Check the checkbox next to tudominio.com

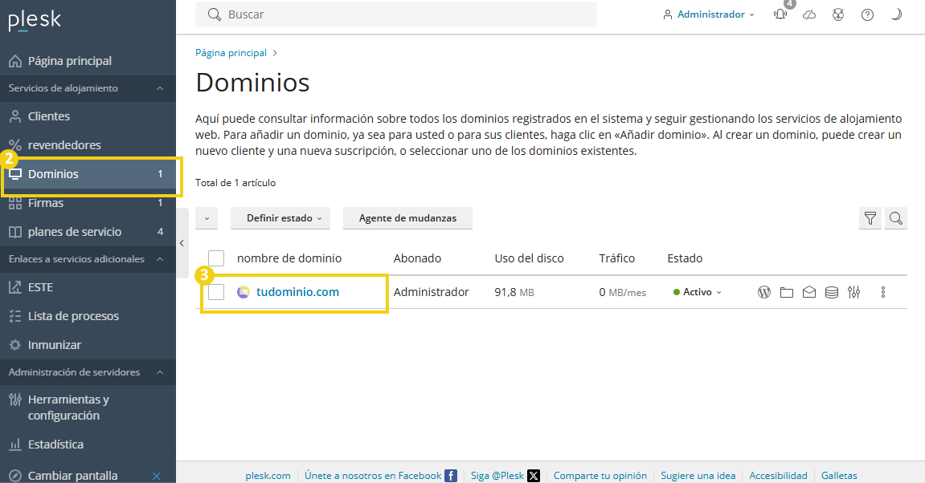pyautogui.click(x=215, y=292)
